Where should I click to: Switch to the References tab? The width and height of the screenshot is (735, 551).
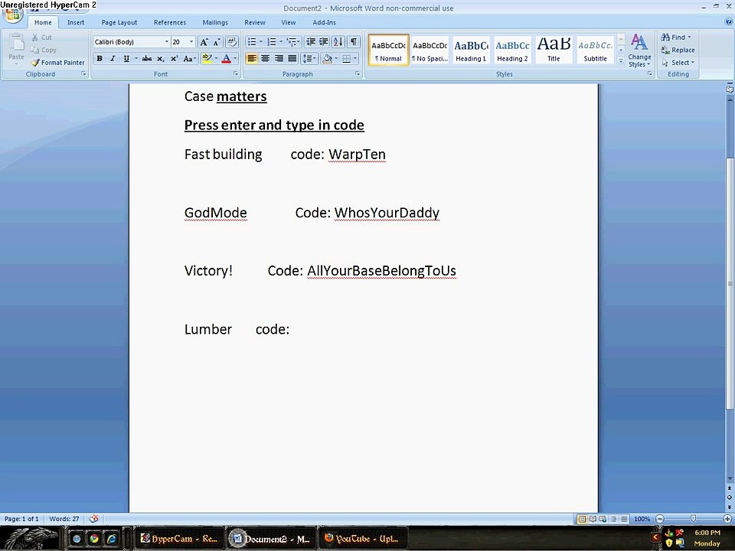[170, 22]
